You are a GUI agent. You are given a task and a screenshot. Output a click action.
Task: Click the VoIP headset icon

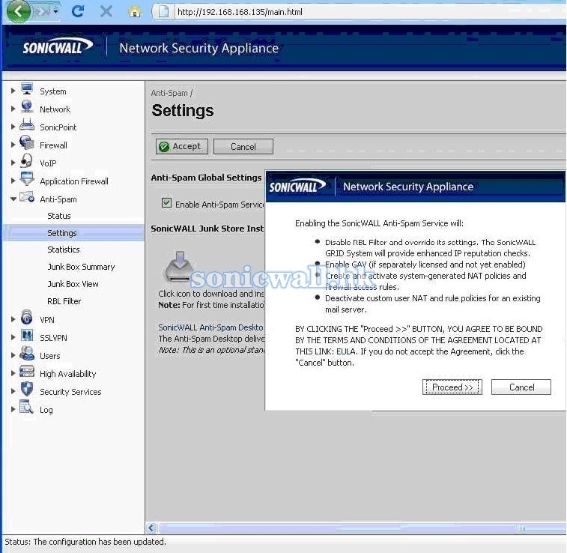[27, 160]
